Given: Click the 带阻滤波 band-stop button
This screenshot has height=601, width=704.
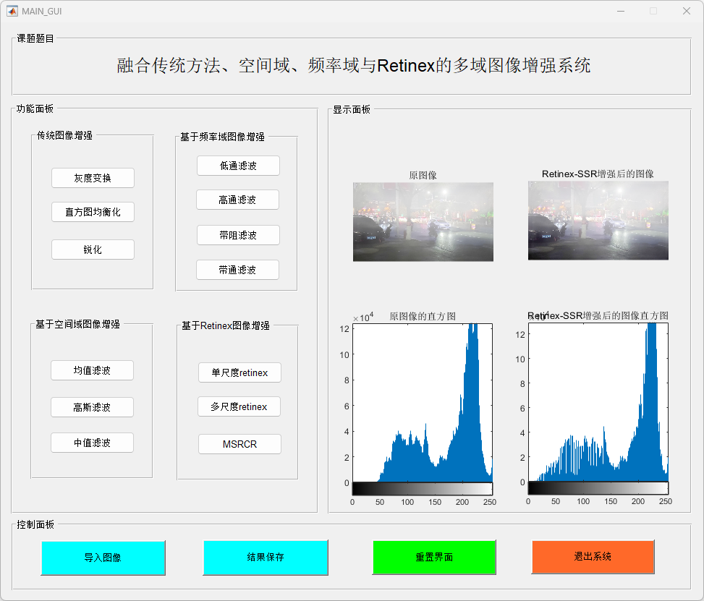Looking at the screenshot, I should click(x=238, y=235).
